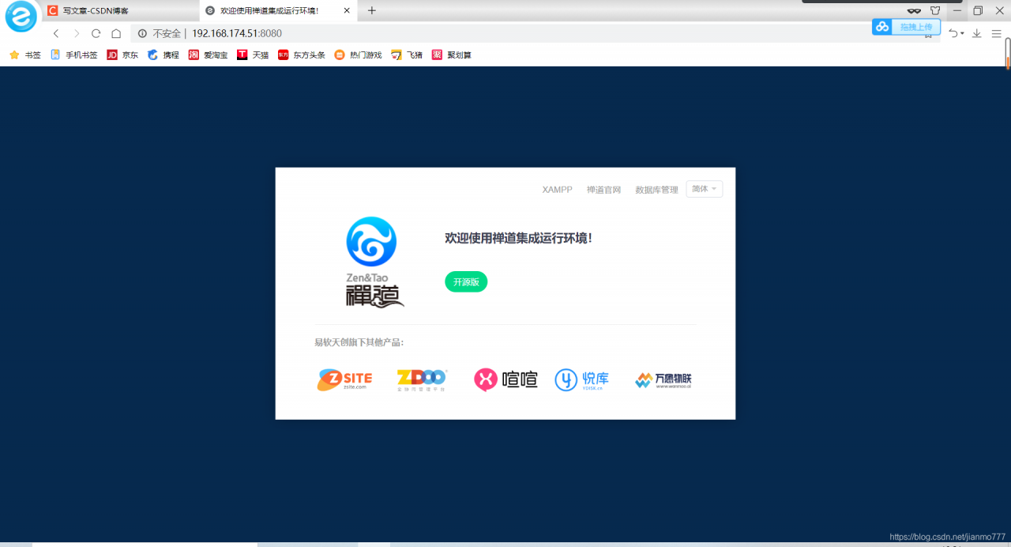The image size is (1011, 547).
Task: Open the ZSITE product logo
Action: [x=344, y=380]
